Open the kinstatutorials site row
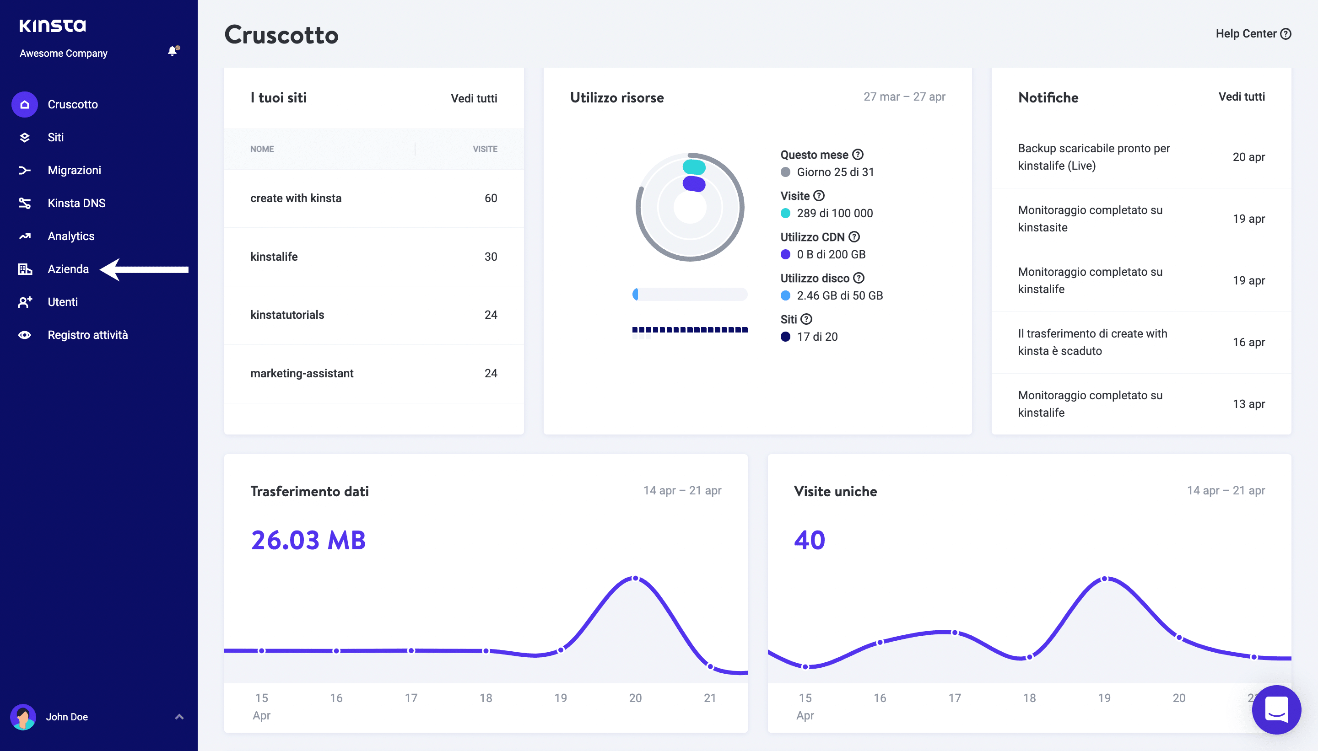1318x751 pixels. click(373, 315)
